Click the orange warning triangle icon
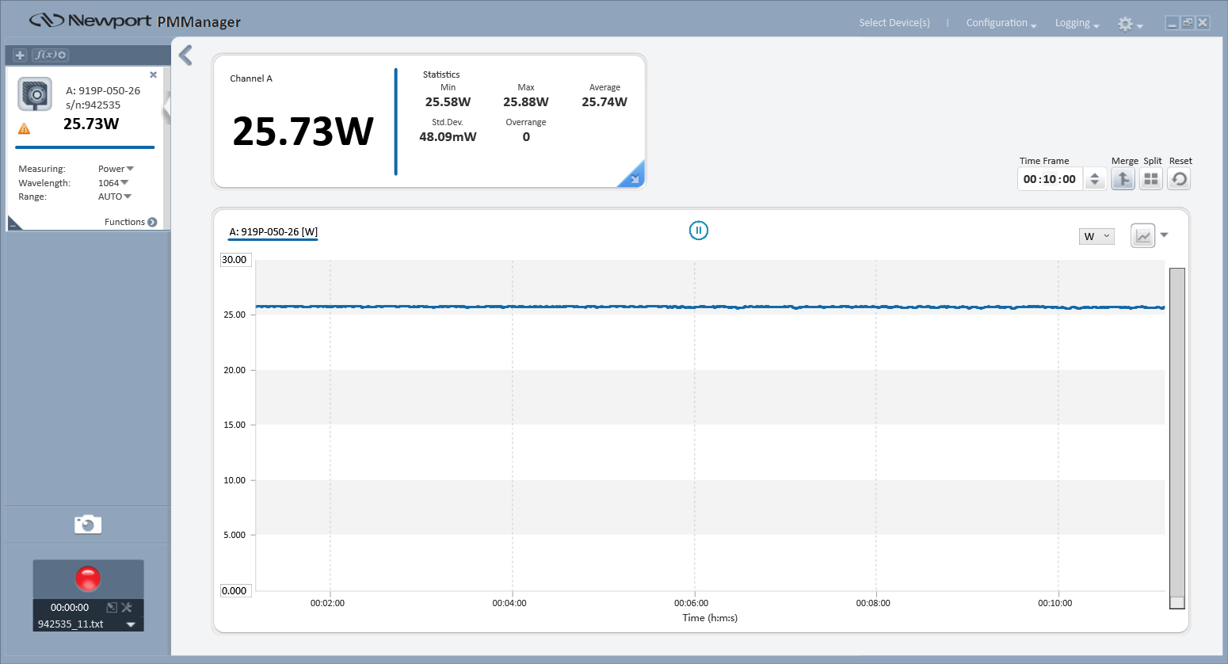1228x664 pixels. click(x=25, y=128)
